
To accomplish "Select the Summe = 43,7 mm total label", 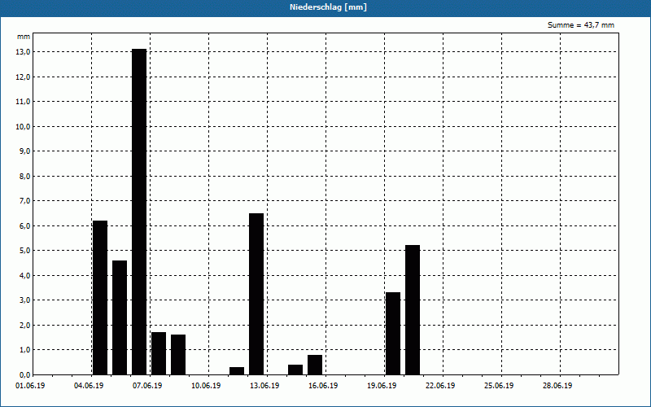I will point(581,25).
